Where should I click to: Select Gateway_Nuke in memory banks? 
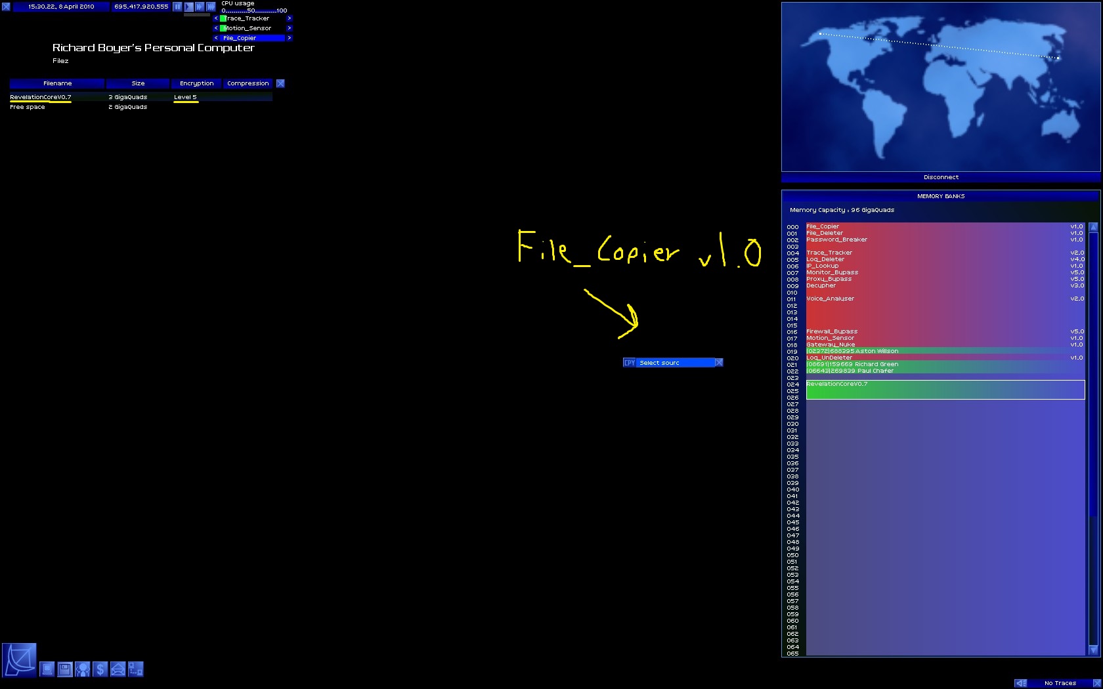[945, 344]
